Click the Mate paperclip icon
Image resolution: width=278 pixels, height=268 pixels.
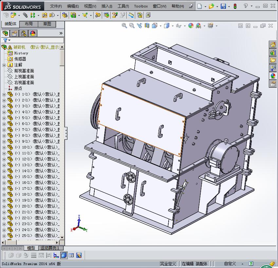point(25,15)
